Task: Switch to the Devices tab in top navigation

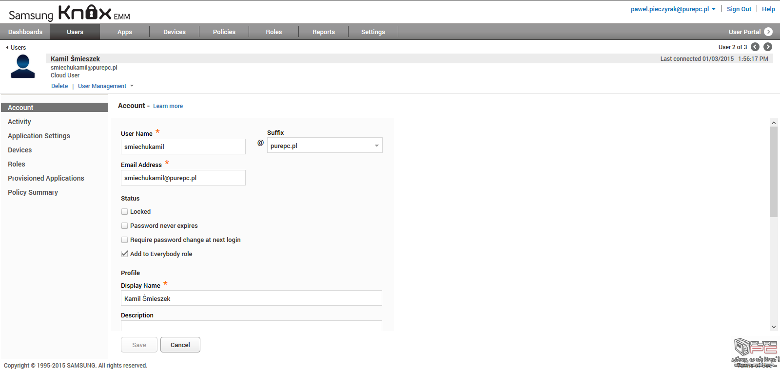Action: (x=175, y=32)
